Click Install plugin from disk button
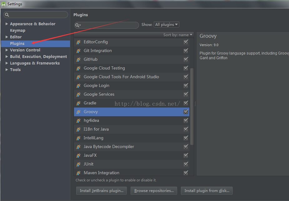 click(207, 191)
